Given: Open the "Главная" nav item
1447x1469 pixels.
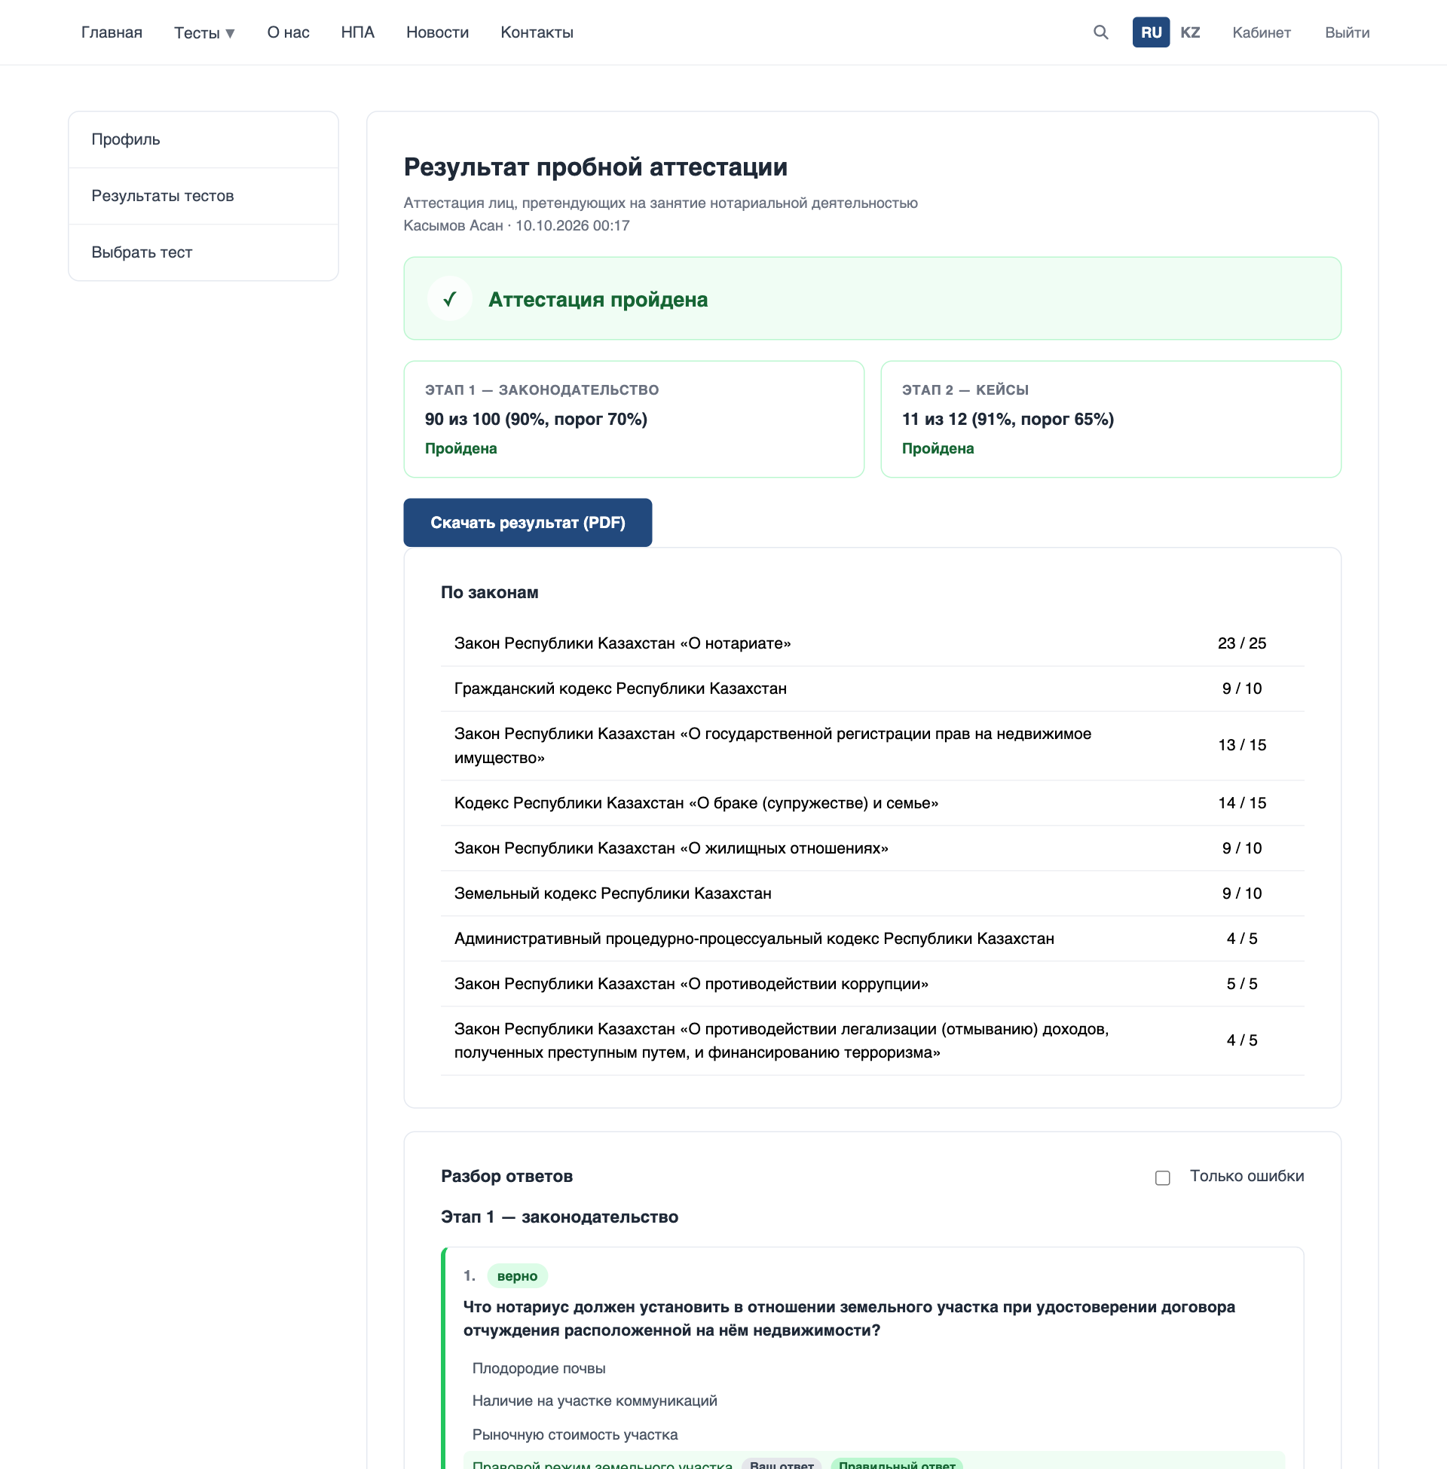Looking at the screenshot, I should pos(112,32).
